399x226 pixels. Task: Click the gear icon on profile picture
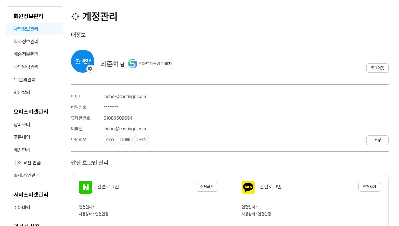tap(91, 69)
